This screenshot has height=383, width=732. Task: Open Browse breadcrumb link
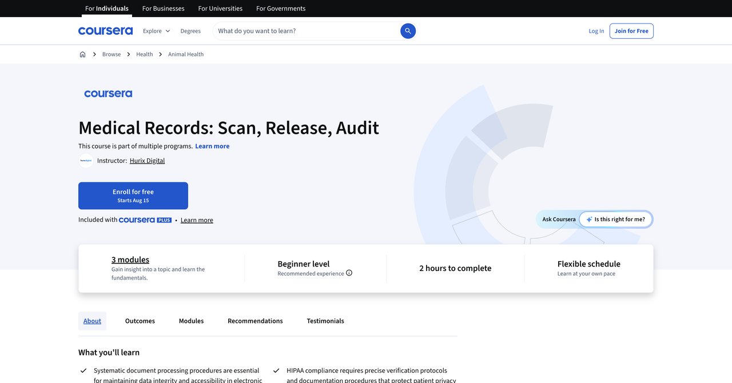click(112, 54)
